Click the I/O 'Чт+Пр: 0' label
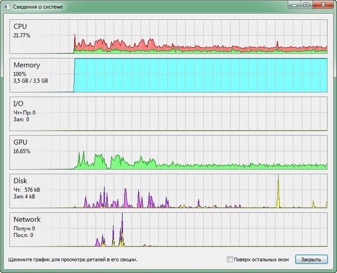 click(x=25, y=112)
